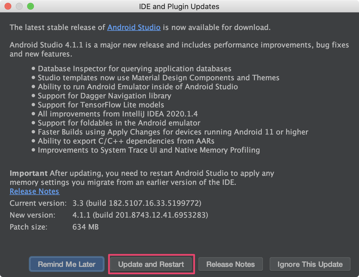Start the Update and Restart action
The height and width of the screenshot is (277, 359).
[151, 264]
